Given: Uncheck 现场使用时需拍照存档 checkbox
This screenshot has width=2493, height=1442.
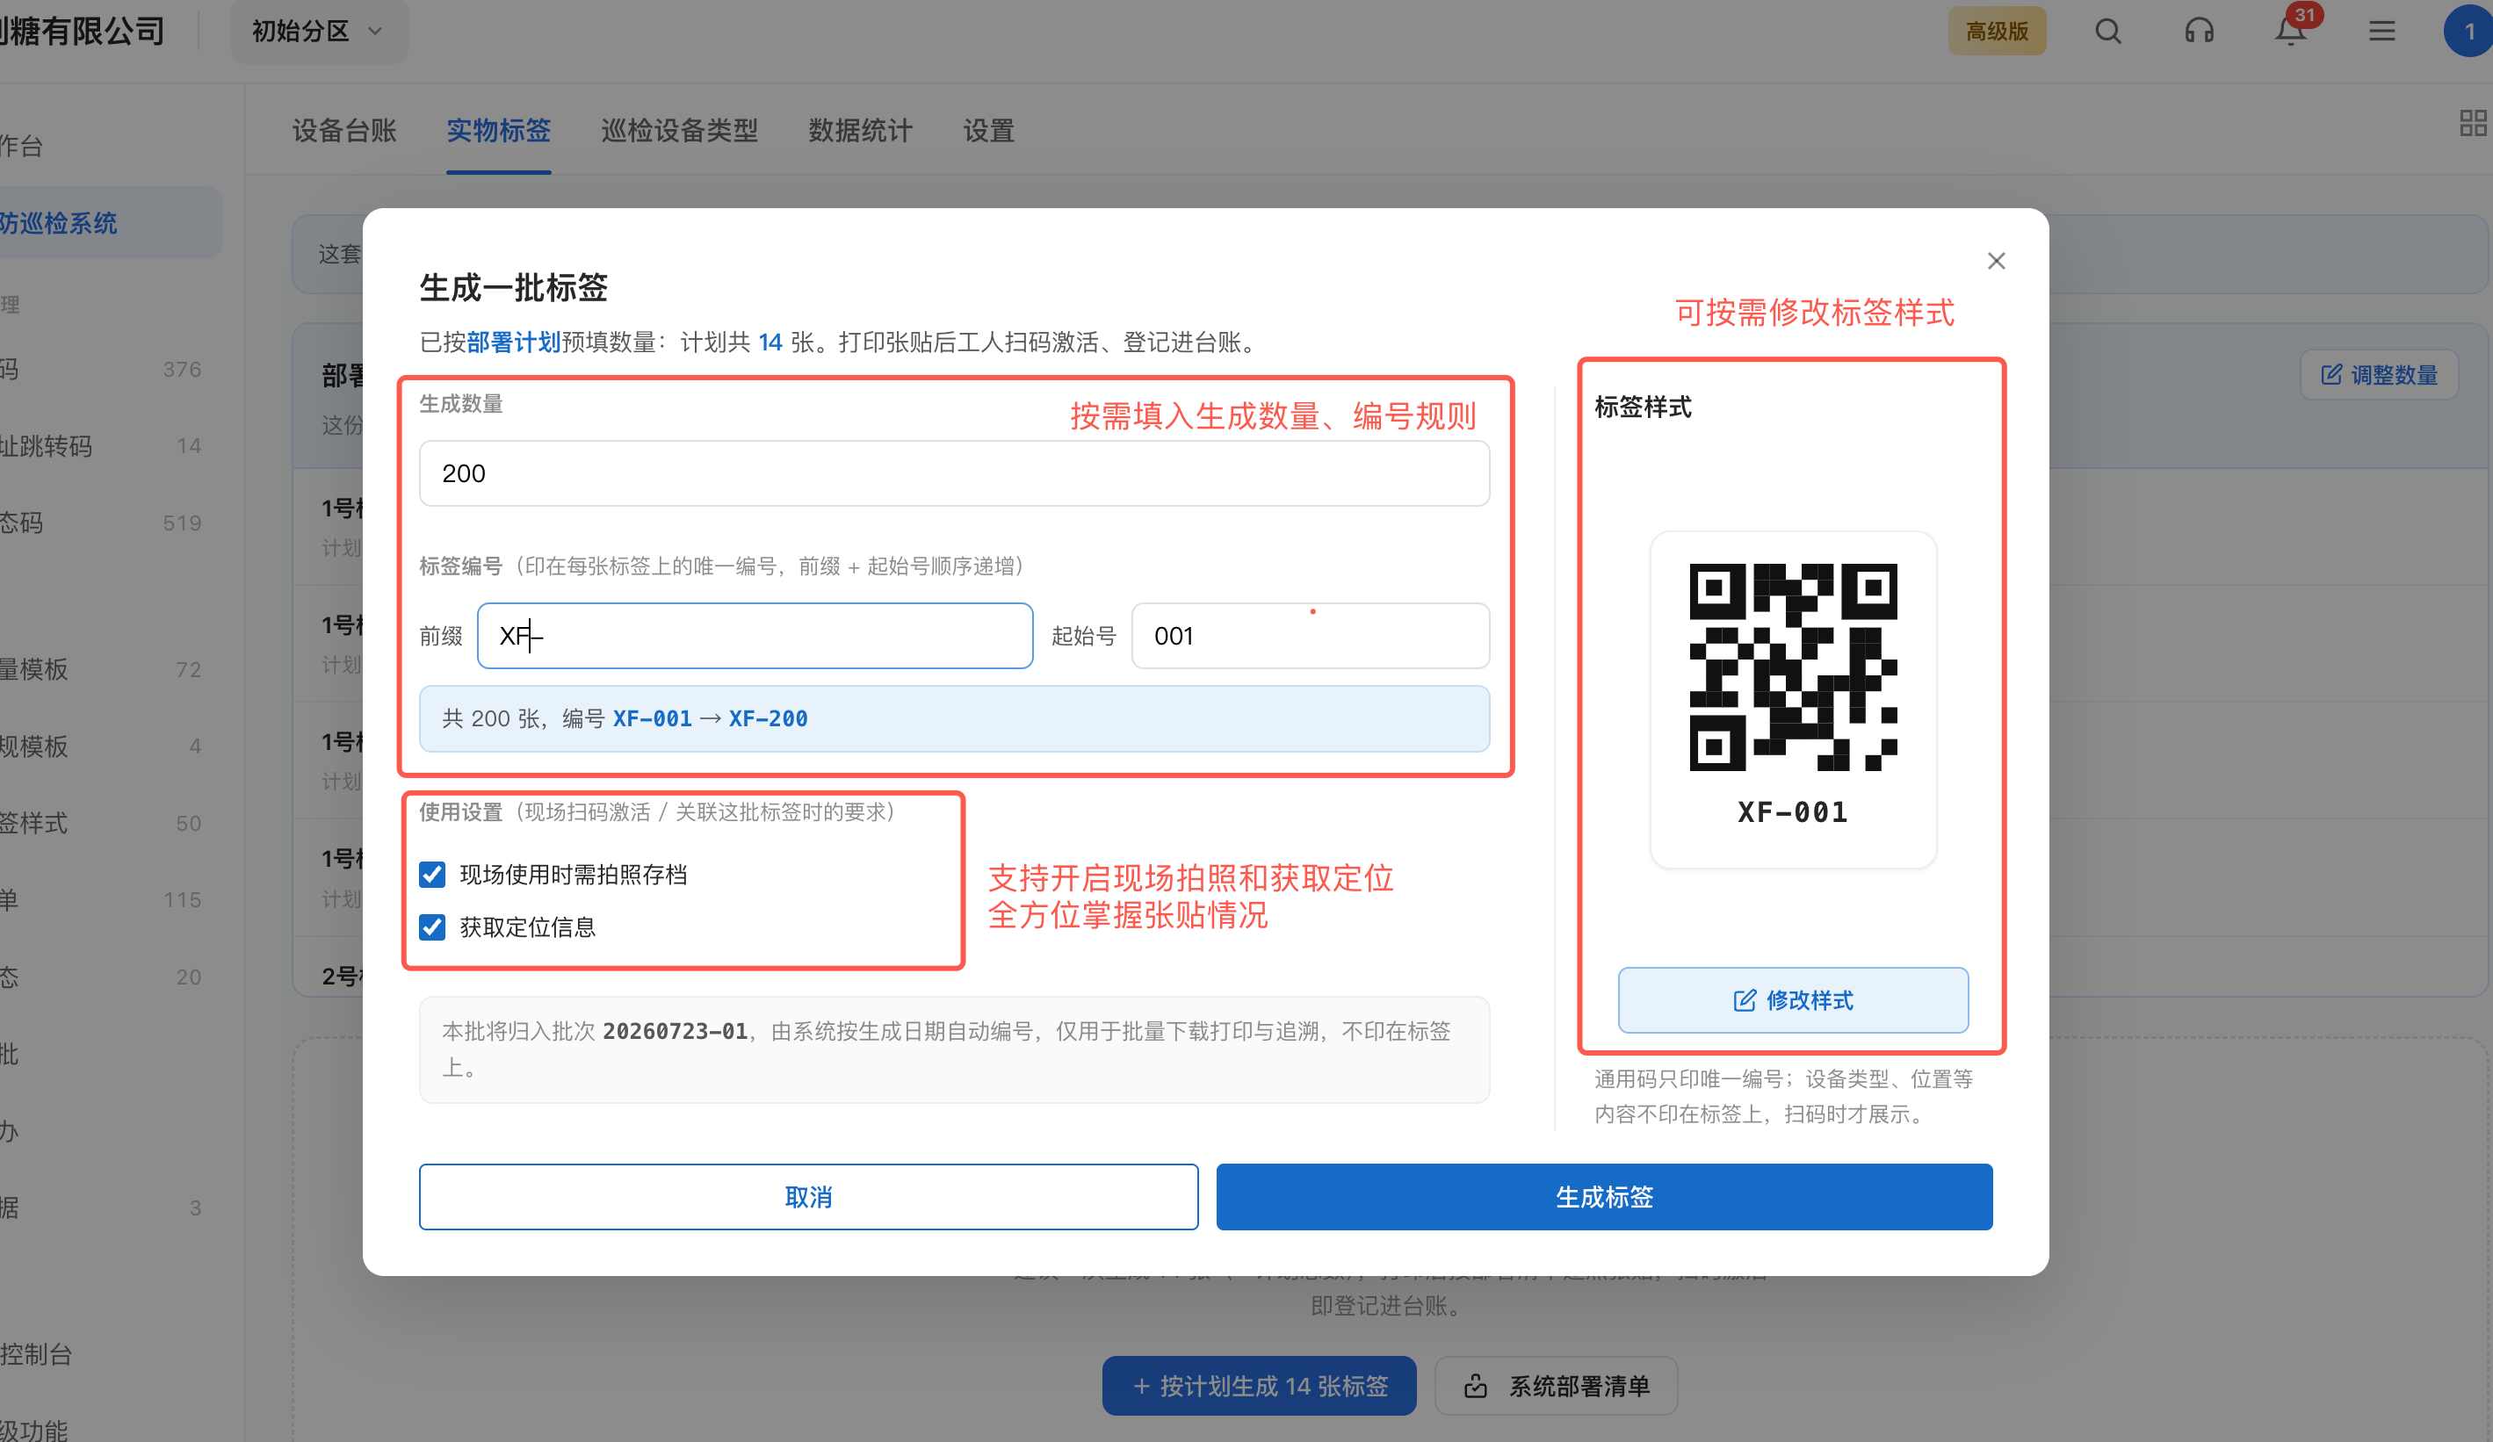Looking at the screenshot, I should [x=432, y=875].
